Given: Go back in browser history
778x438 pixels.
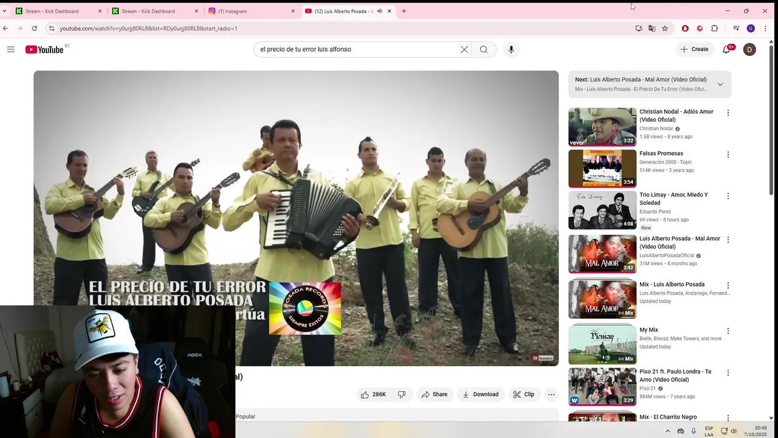Looking at the screenshot, I should (5, 28).
